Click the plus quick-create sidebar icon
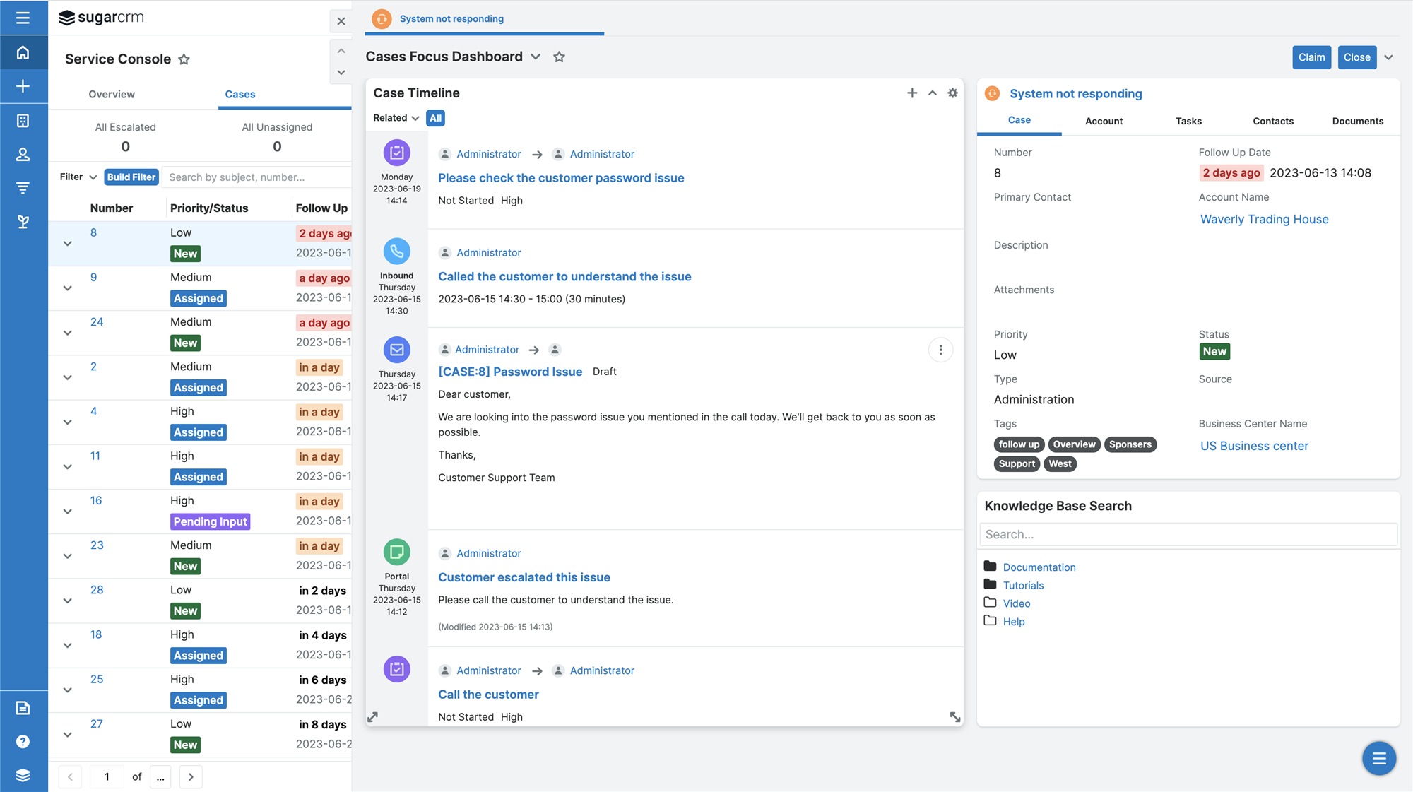The width and height of the screenshot is (1413, 792). click(x=23, y=86)
